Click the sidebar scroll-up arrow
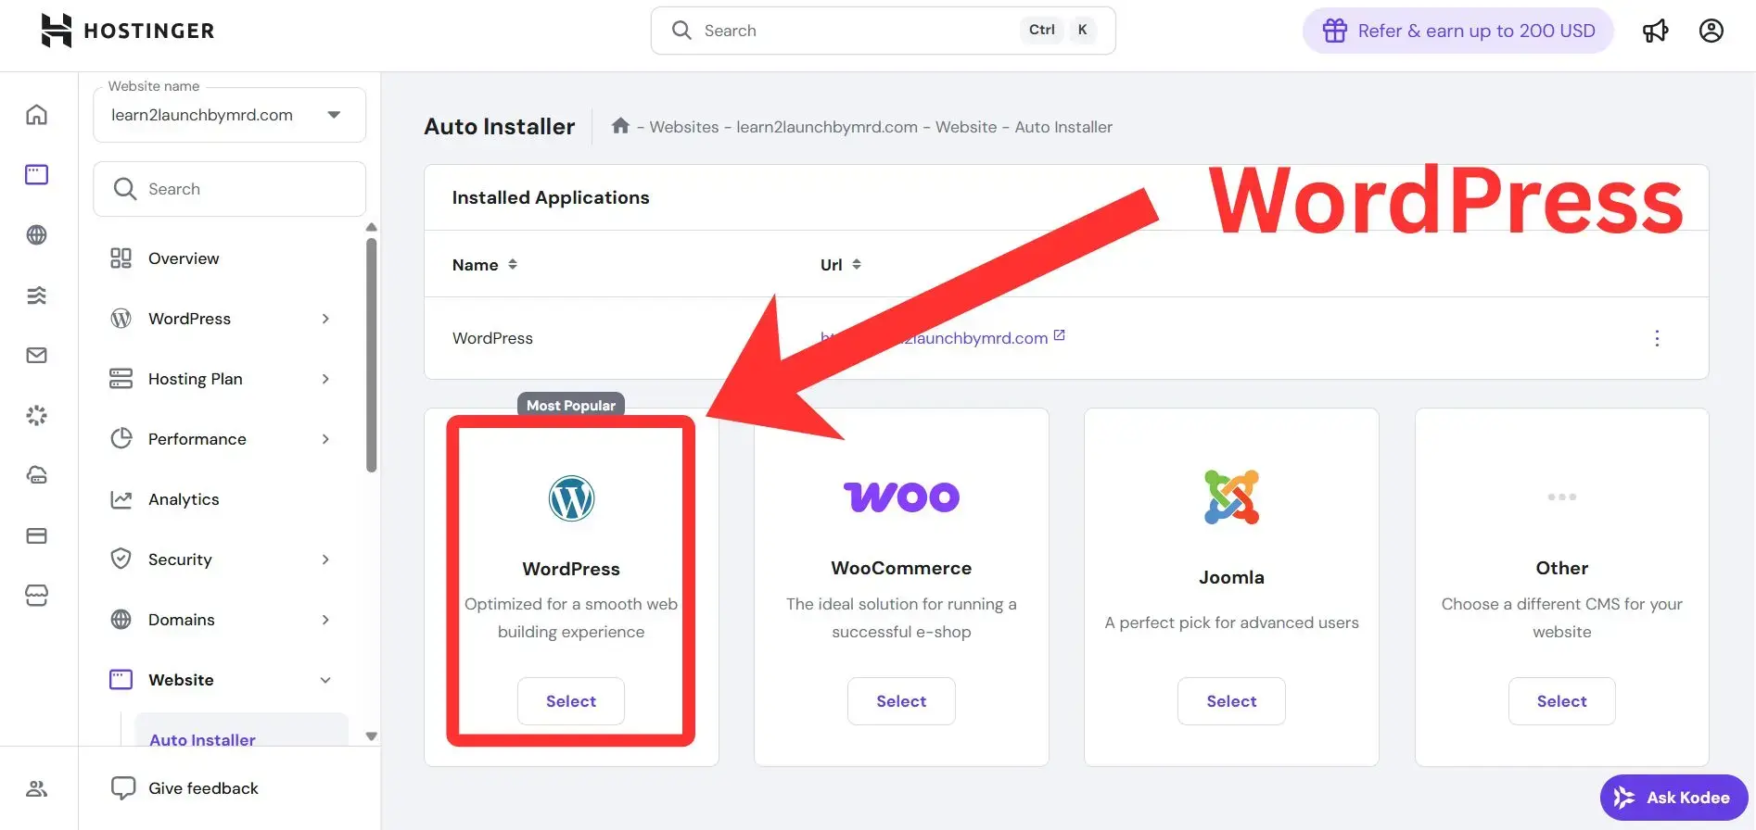Image resolution: width=1756 pixels, height=830 pixels. pos(372,227)
